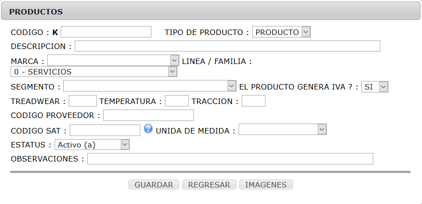Expand the MARCA dropdown list
The width and height of the screenshot is (422, 204).
coord(113,60)
